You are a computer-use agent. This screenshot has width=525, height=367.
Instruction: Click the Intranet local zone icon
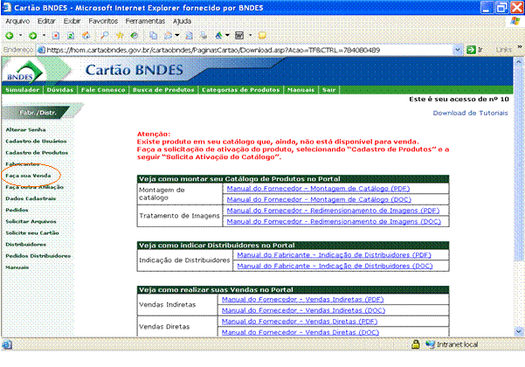[430, 344]
